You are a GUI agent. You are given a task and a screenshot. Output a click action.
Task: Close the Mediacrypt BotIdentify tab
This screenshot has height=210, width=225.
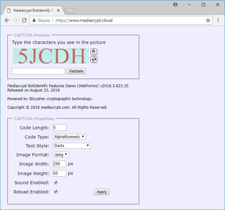pos(58,10)
